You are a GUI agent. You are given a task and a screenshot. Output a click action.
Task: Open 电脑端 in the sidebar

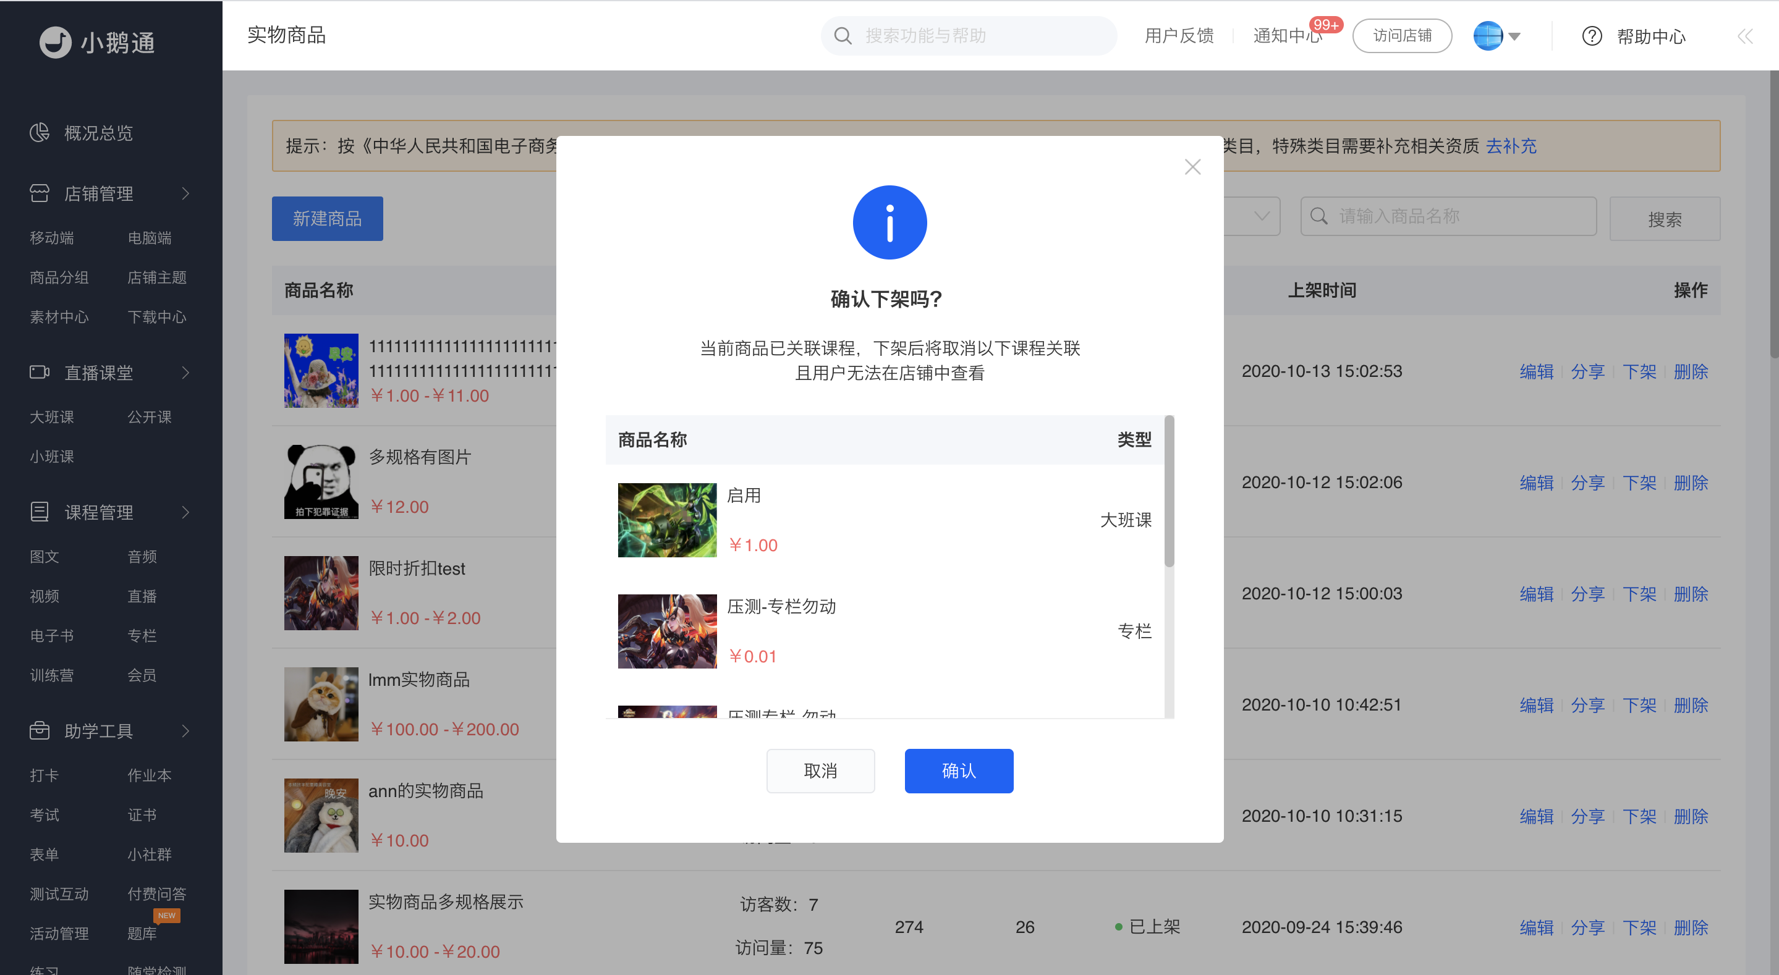[x=150, y=238]
